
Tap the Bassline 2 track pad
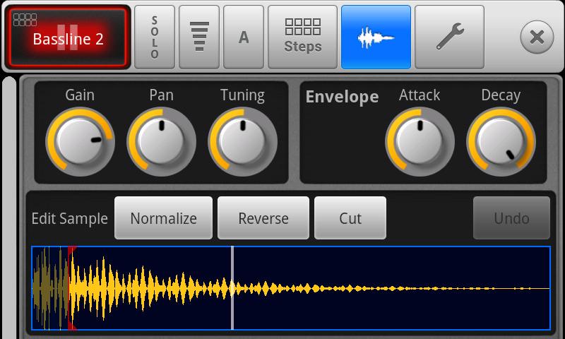pyautogui.click(x=68, y=37)
